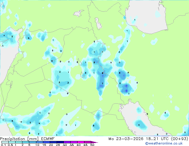Click the legend label '10'
The height and width of the screenshot is (146, 189).
[37, 145]
